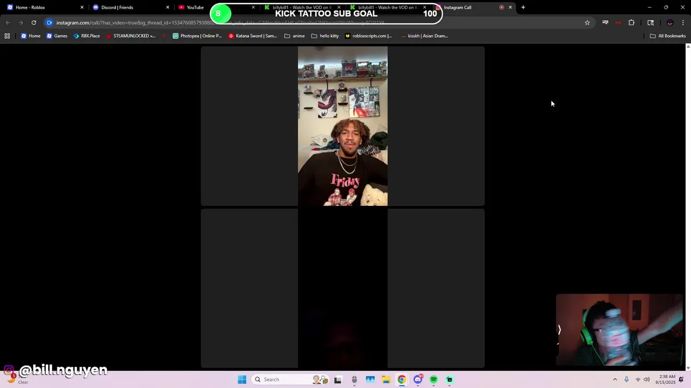Open the blue image app in the taskbar

pos(370,379)
